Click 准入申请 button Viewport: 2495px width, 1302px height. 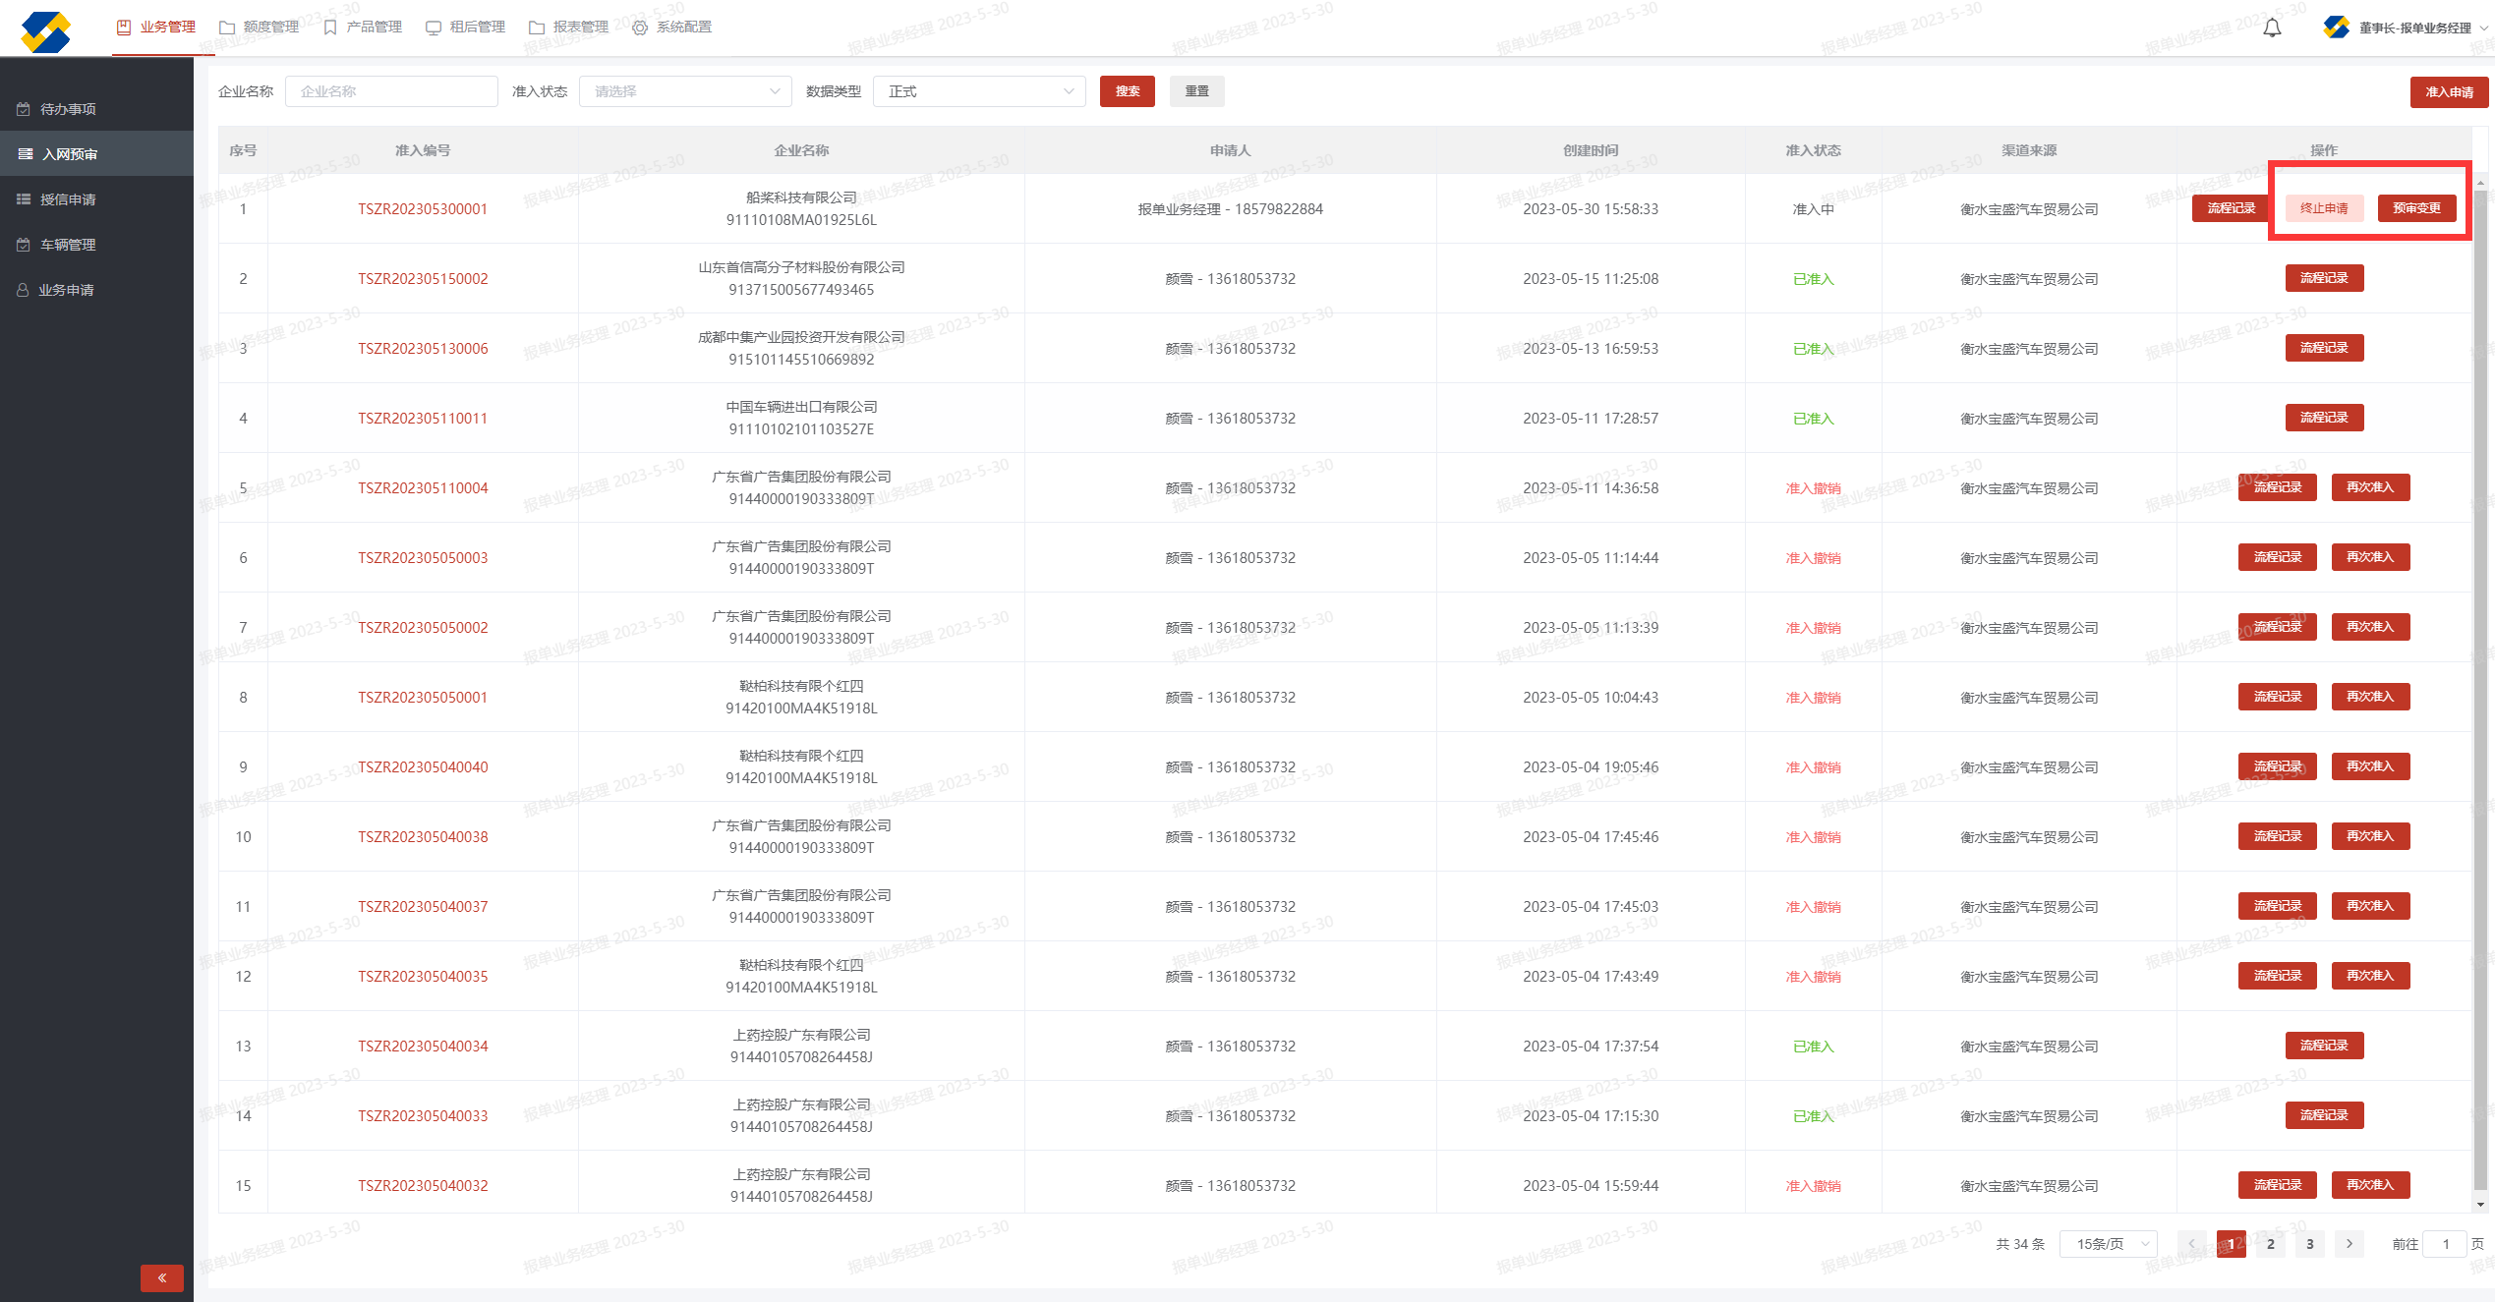pos(2448,92)
